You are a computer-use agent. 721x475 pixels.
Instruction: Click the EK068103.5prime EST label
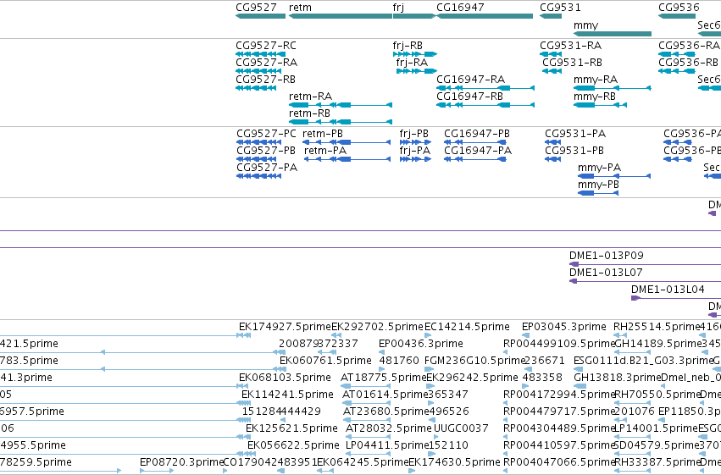click(x=285, y=378)
